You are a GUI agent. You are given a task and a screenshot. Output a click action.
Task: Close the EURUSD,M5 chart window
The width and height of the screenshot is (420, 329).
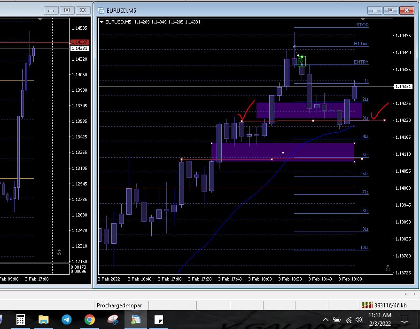pos(406,10)
